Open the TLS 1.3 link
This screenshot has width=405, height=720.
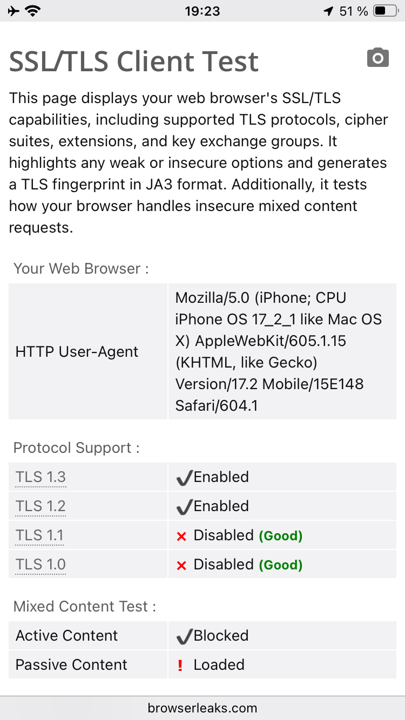40,477
